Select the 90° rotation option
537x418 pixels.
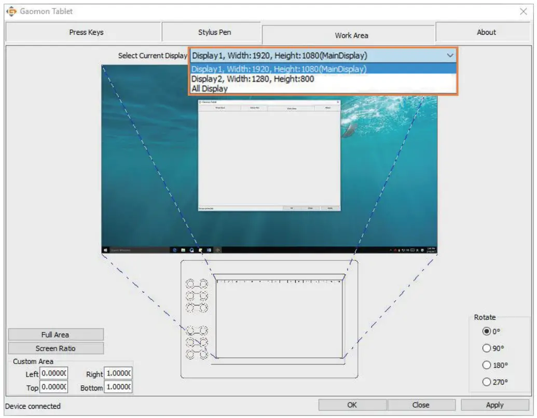[487, 349]
